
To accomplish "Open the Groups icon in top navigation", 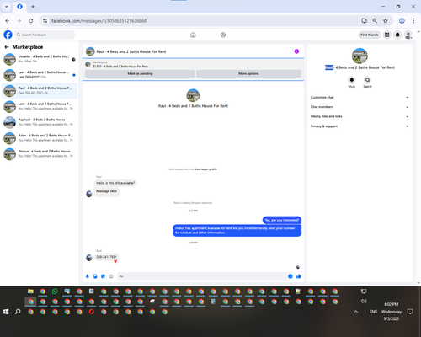I will [223, 35].
